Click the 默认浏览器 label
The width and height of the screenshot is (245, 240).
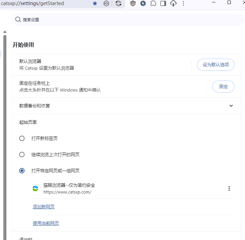[30, 61]
